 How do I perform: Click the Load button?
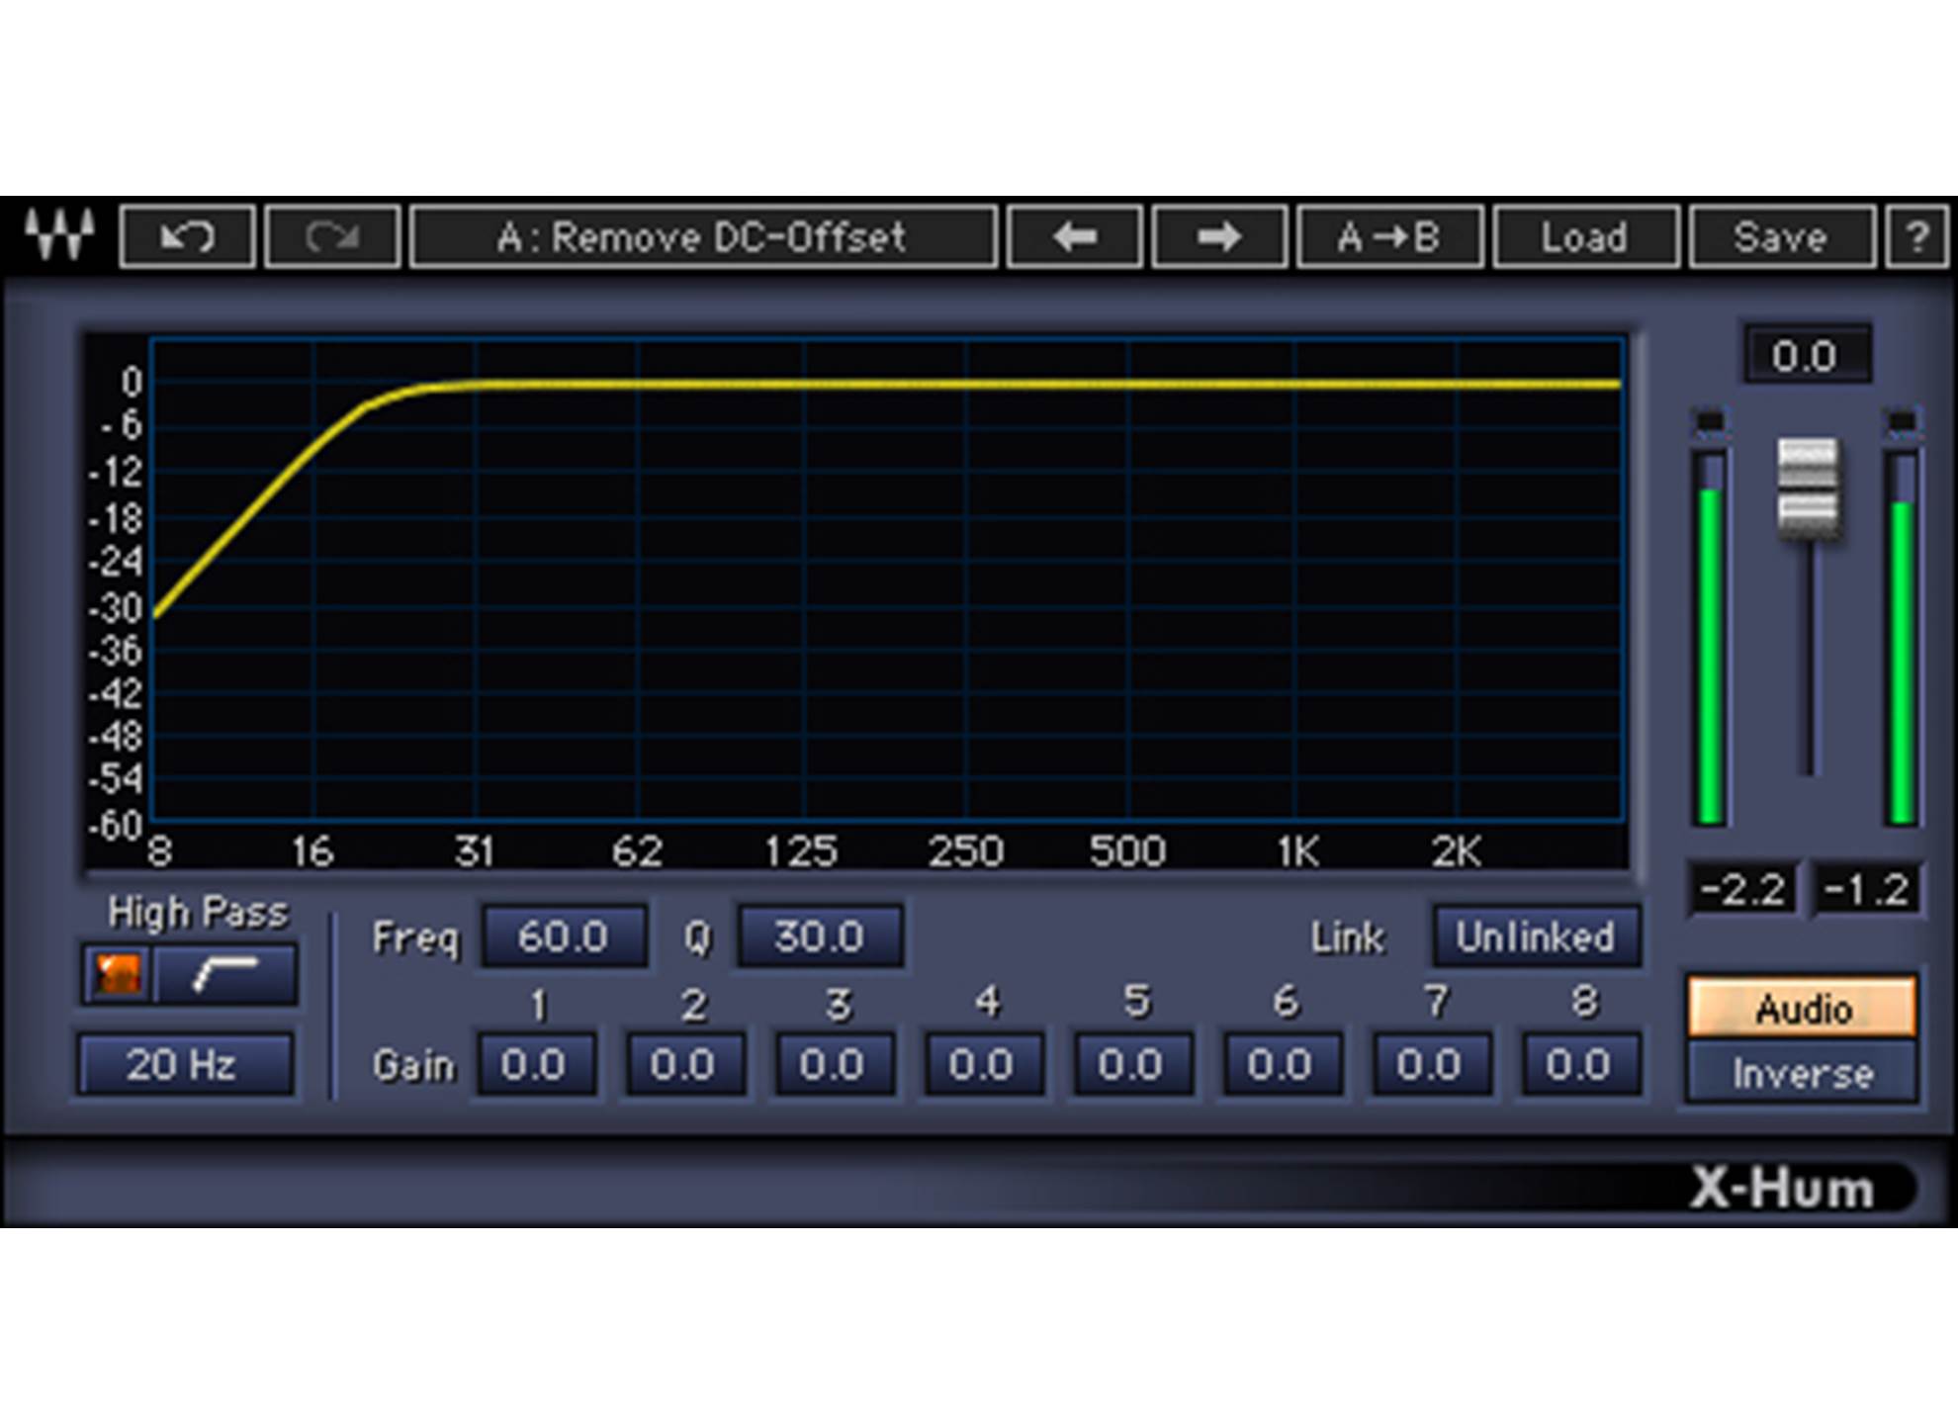1582,237
